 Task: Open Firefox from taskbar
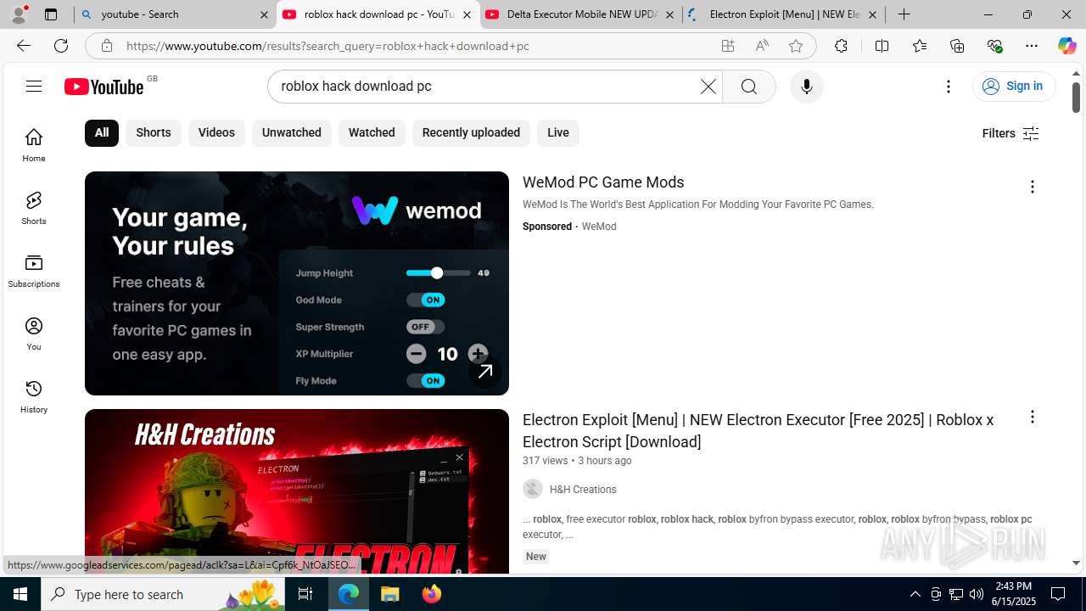coord(432,594)
